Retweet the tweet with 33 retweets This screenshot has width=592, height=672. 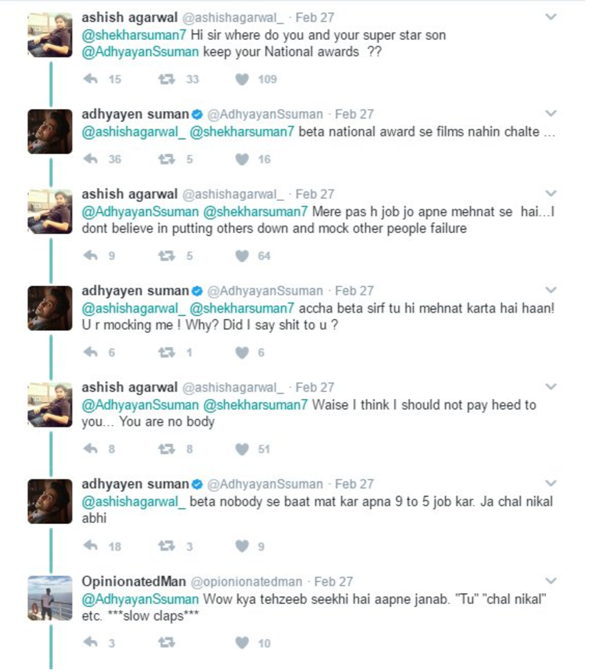point(166,80)
